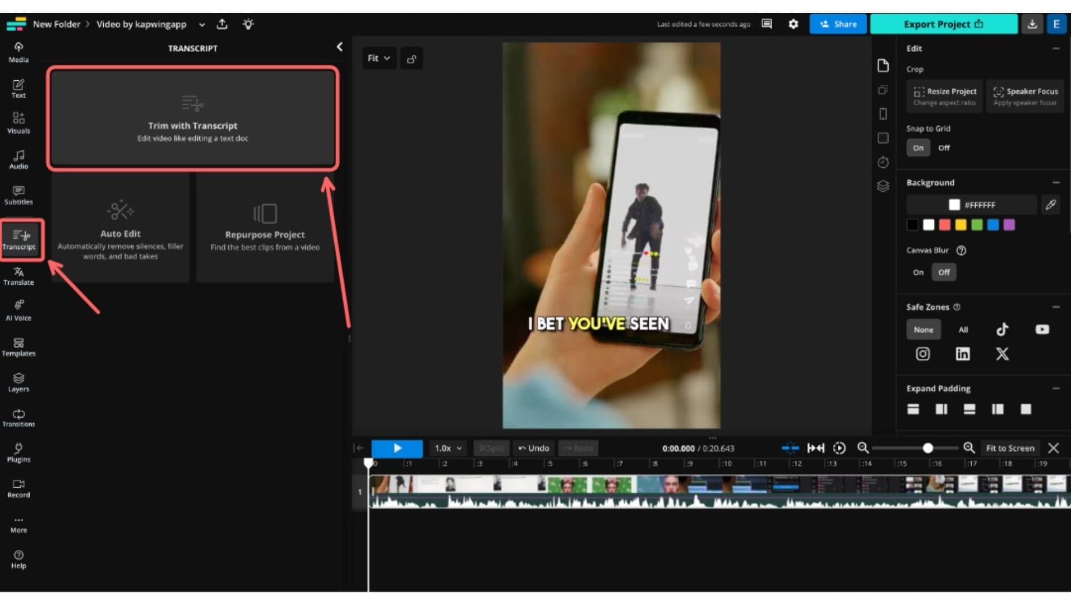This screenshot has width=1071, height=602.
Task: Click the Fit to Screen button
Action: (x=1010, y=448)
